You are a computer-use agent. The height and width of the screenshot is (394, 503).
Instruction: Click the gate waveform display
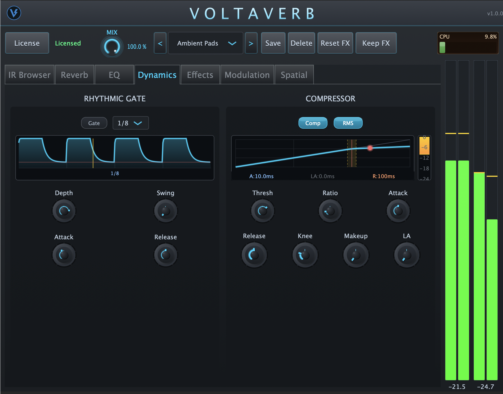[115, 158]
